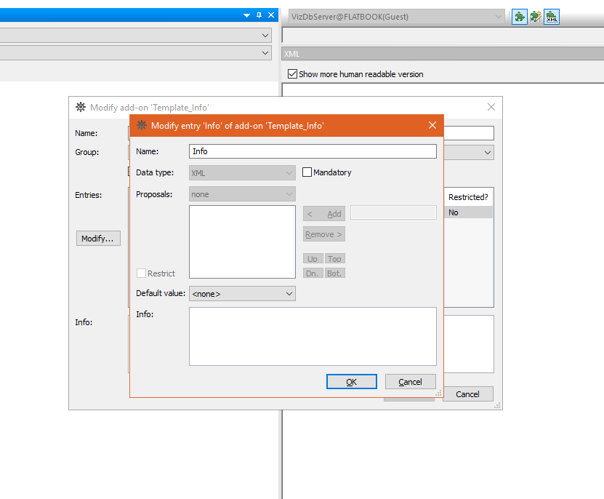The width and height of the screenshot is (604, 499).
Task: Click the Name field containing 'Info'
Action: click(313, 151)
